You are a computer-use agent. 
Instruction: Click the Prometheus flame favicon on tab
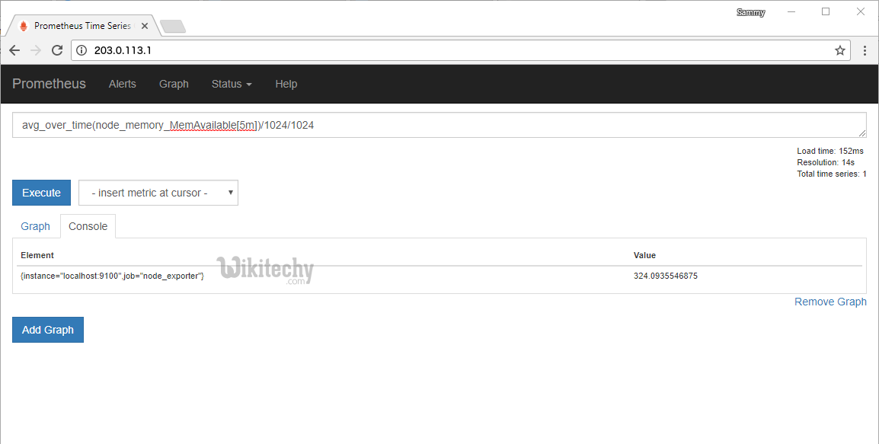[23, 26]
